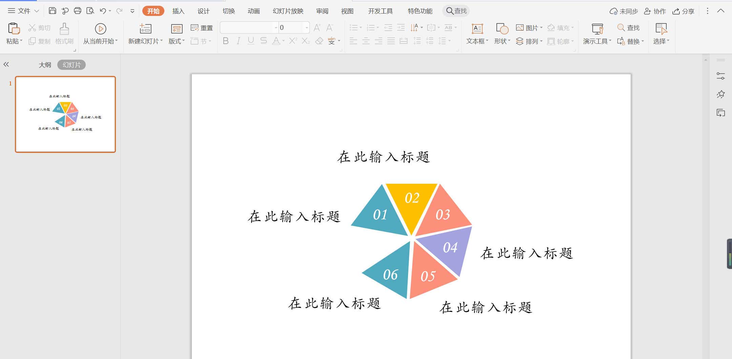Screen dimensions: 732x359
Task: Toggle Strikethrough formatting
Action: (263, 41)
